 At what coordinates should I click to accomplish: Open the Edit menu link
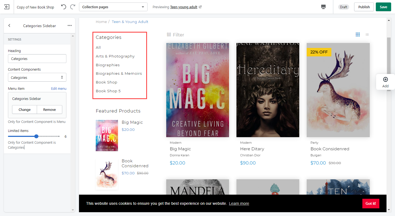pos(59,88)
